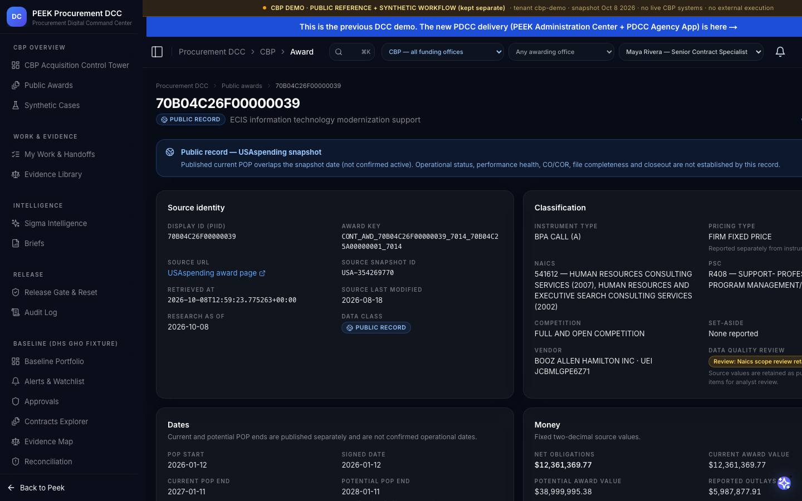Click the Baseline Portfolio grid icon
Image resolution: width=802 pixels, height=501 pixels.
point(16,361)
